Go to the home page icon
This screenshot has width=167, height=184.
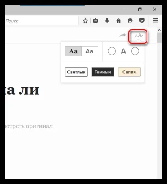pyautogui.click(x=119, y=21)
